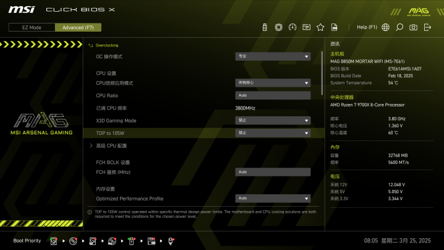Image resolution: width=444 pixels, height=250 pixels.
Task: Click the settings list vertical scrollbar
Action: point(322,73)
